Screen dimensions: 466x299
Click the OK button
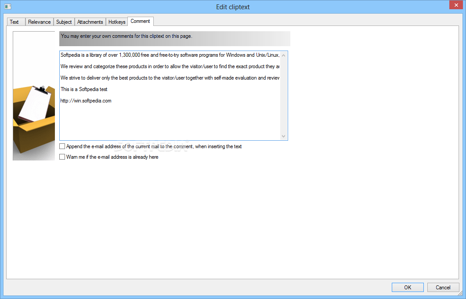click(408, 288)
